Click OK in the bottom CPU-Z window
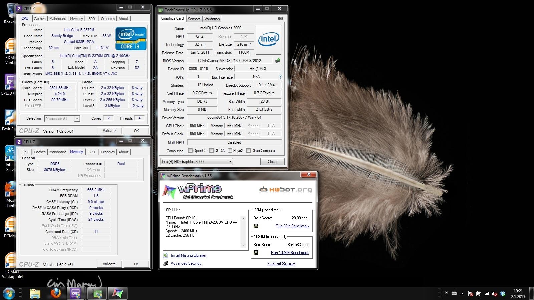 tap(136, 264)
